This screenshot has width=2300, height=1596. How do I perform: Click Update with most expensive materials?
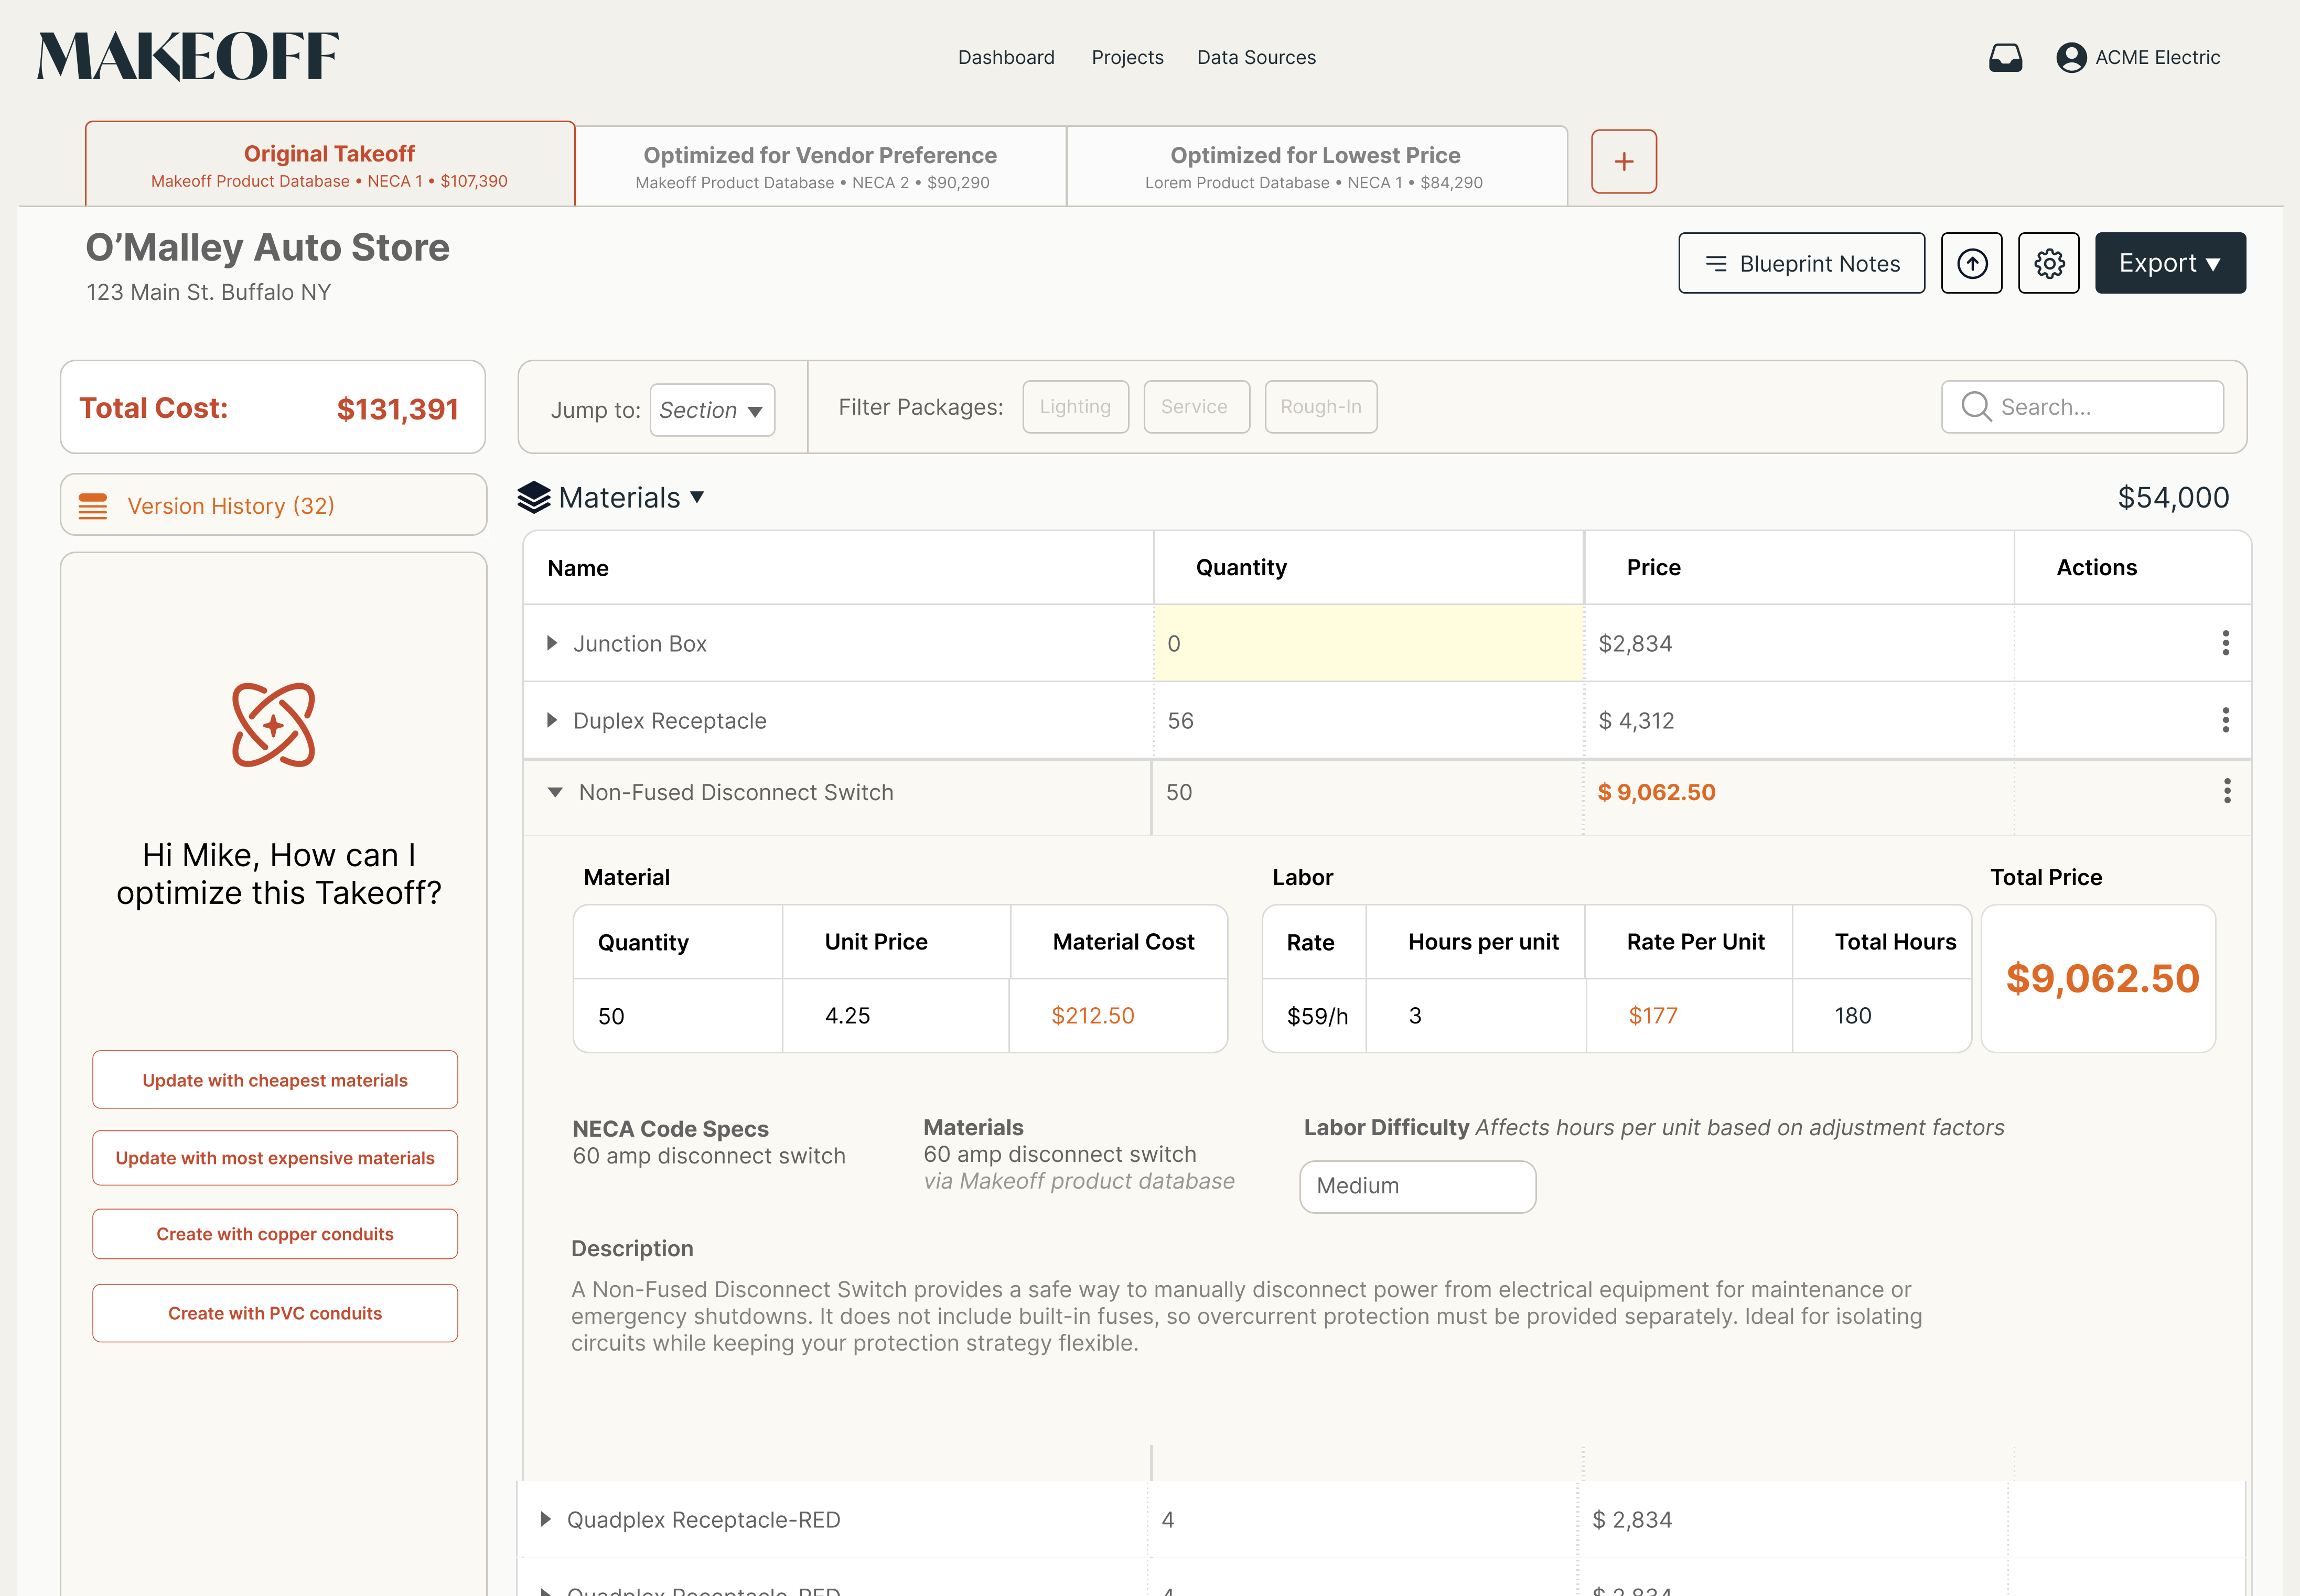coord(275,1158)
